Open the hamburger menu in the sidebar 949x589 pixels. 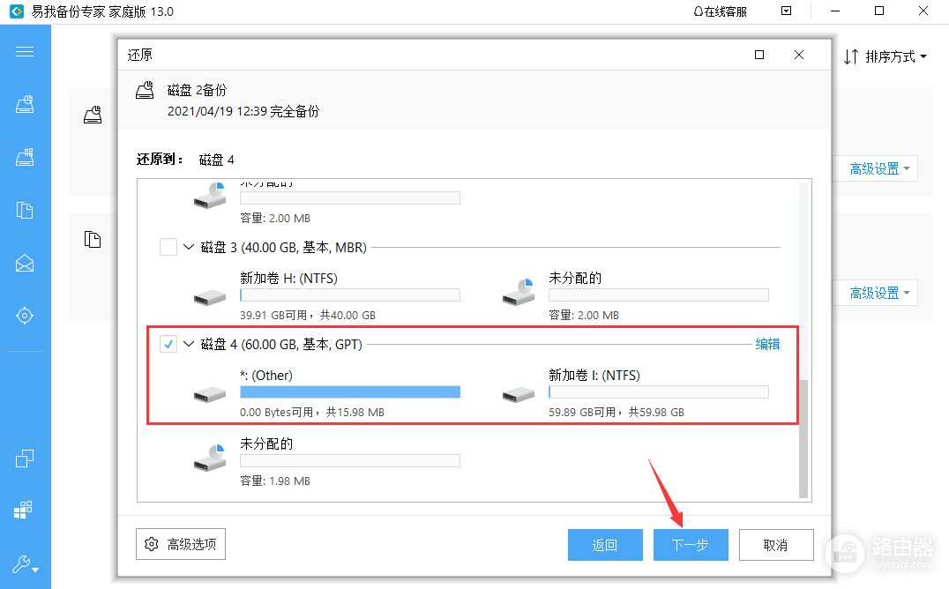tap(25, 51)
